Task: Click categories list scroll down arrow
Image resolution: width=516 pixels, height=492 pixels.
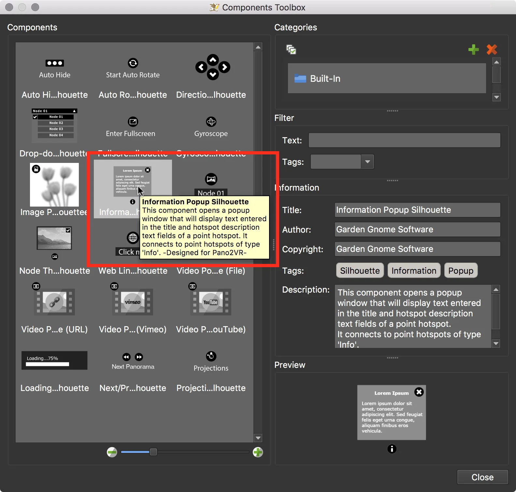Action: [496, 97]
